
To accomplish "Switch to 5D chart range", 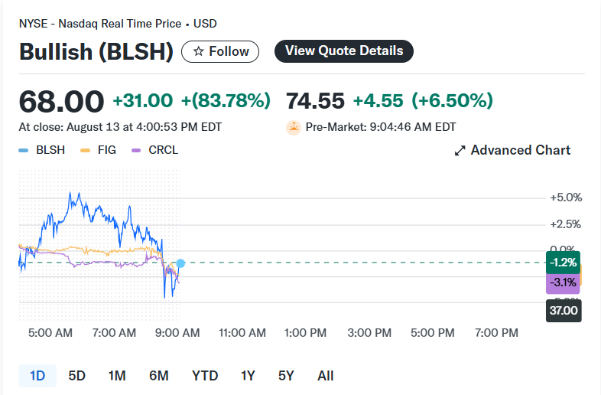I will (x=77, y=376).
